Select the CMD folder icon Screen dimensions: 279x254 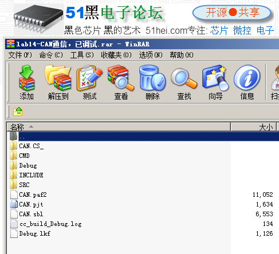coord(14,156)
